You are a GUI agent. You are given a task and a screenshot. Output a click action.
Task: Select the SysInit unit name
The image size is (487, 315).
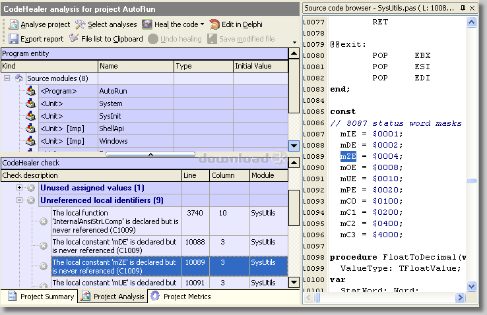pyautogui.click(x=110, y=116)
